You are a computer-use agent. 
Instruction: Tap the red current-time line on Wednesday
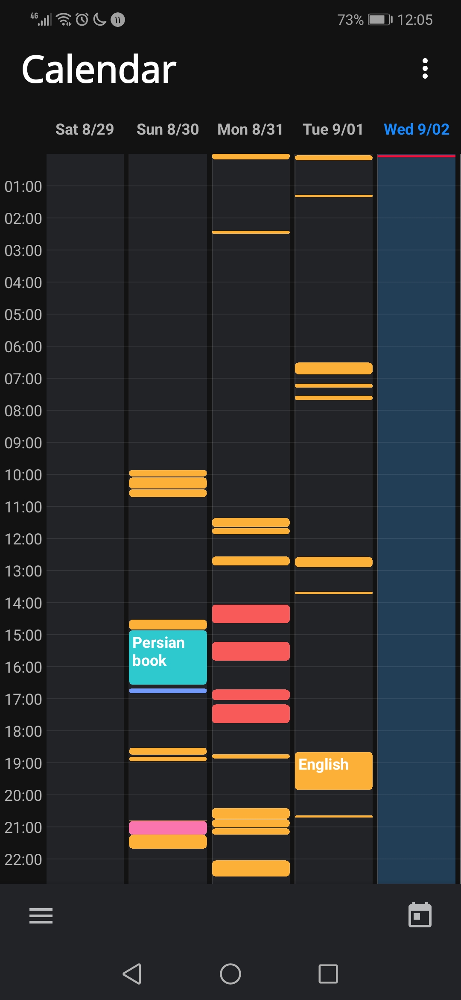[417, 156]
